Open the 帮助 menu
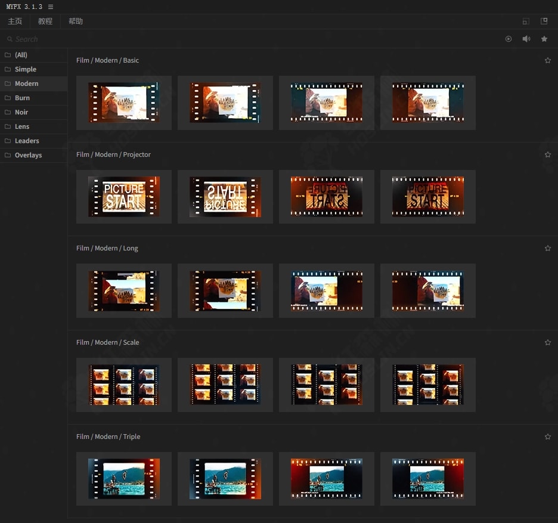Image resolution: width=558 pixels, height=523 pixels. [76, 21]
